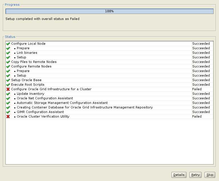Click the Skip button

tap(210, 175)
